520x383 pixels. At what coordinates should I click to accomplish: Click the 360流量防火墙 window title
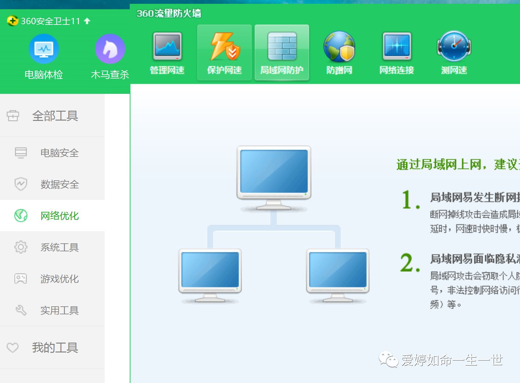point(169,13)
